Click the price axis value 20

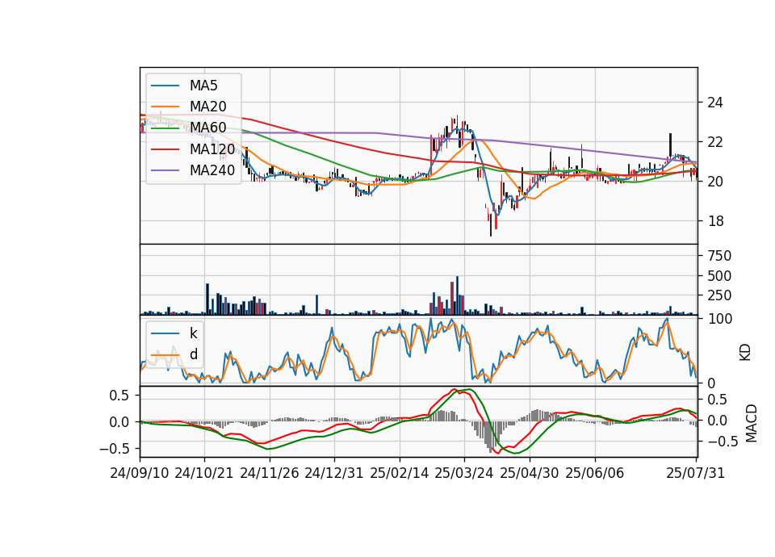[715, 182]
